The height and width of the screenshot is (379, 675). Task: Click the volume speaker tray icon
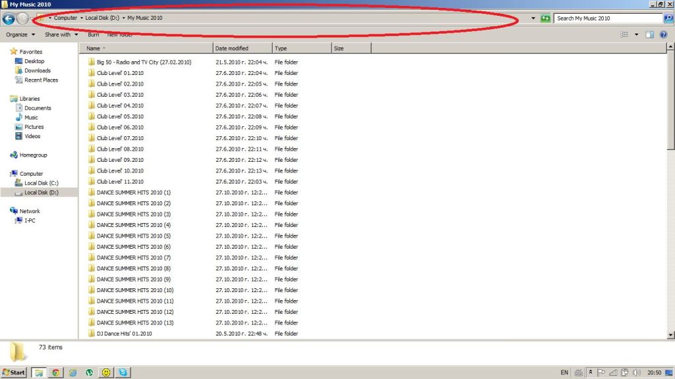[x=635, y=372]
